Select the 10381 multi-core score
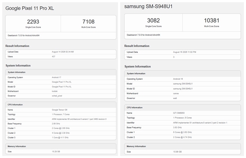 [x=212, y=20]
